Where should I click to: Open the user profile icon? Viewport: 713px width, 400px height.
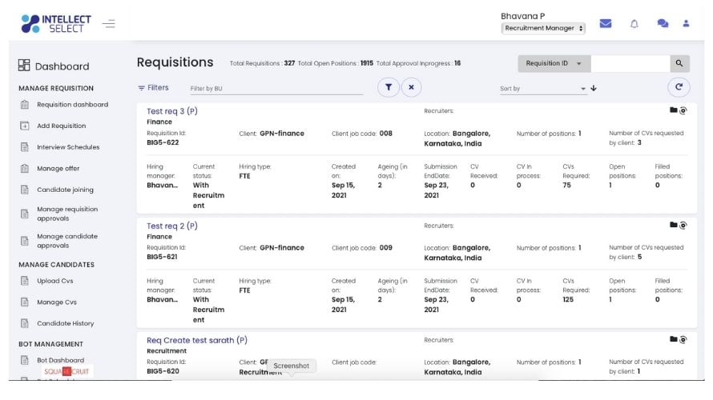687,22
